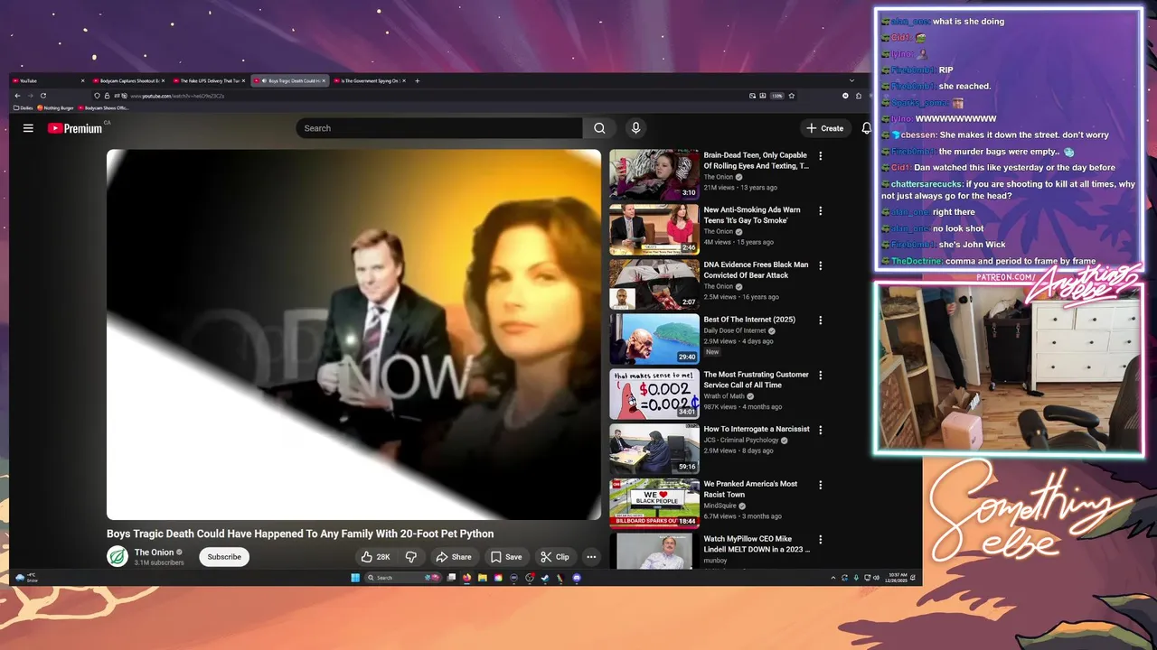Screen dimensions: 1157x650
Task: Open options menu for Racist Town video
Action: [x=821, y=484]
